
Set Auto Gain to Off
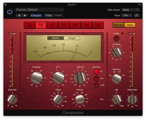(x=96, y=72)
